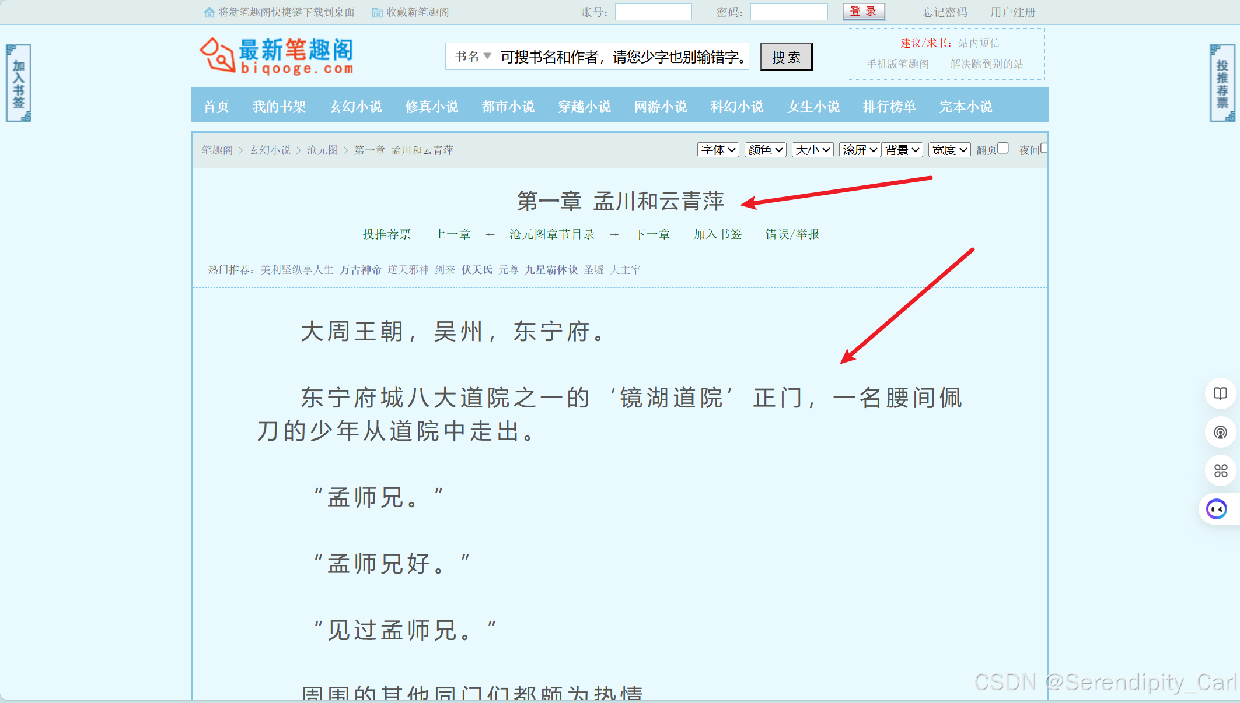Viewport: 1240px width, 703px height.
Task: Open the 字体 font dropdown
Action: coord(718,150)
